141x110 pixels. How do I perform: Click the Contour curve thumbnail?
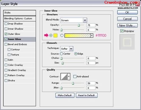[64, 76]
